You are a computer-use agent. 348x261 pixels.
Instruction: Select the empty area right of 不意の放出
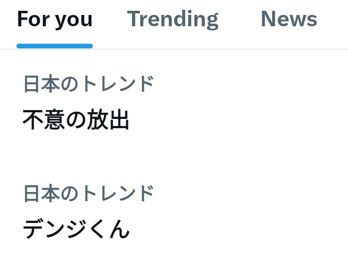pos(238,119)
